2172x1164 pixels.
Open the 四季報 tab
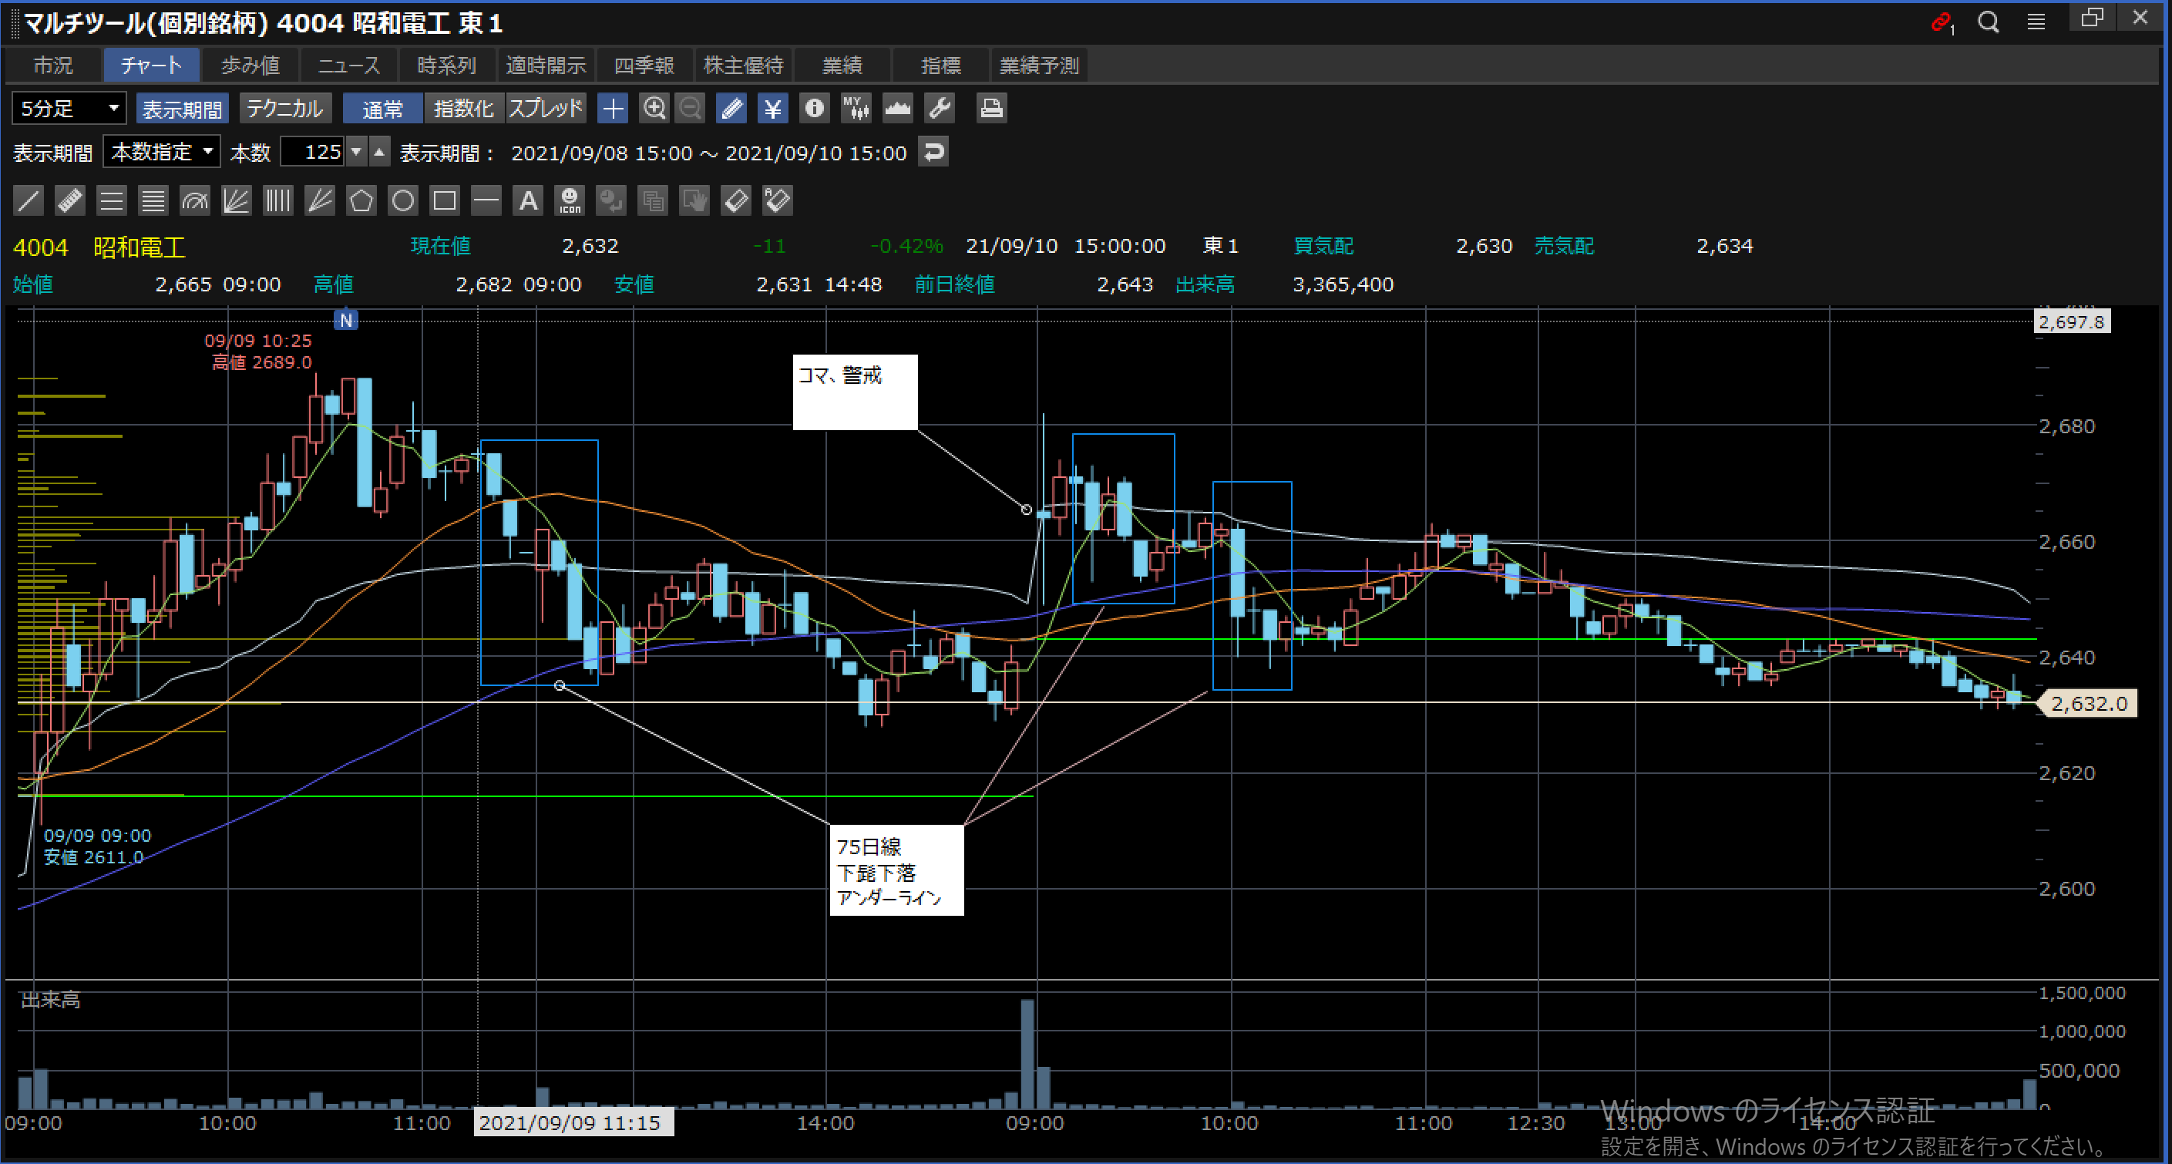[x=644, y=65]
